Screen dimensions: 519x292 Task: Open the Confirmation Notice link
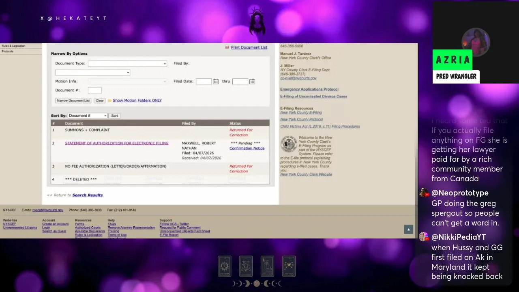[247, 148]
